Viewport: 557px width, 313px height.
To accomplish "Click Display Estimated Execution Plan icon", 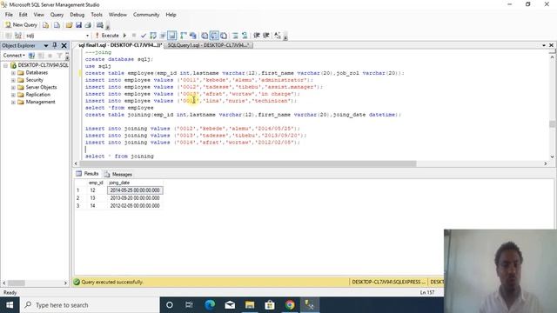I will 153,36.
